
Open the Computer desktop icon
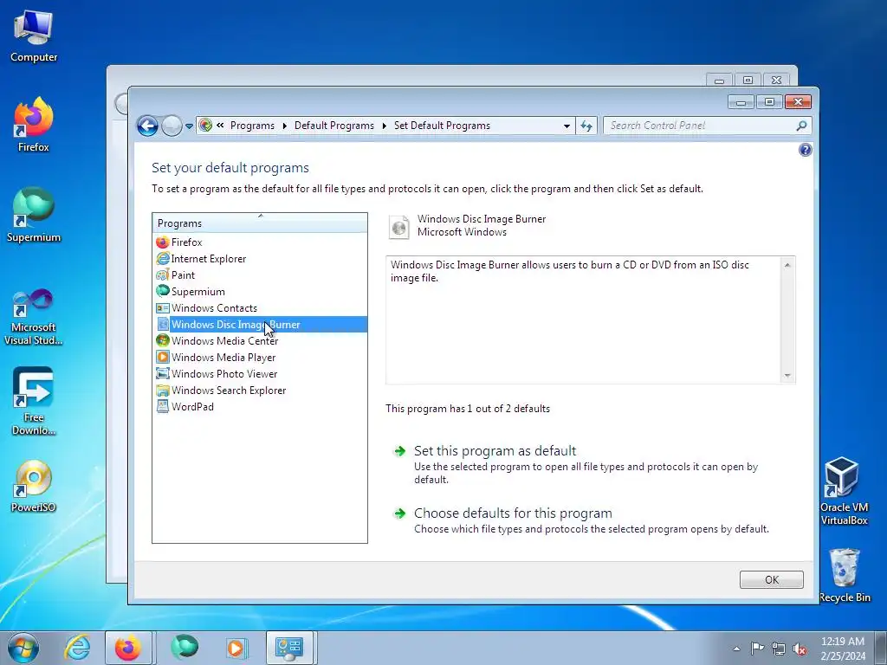coord(34,36)
